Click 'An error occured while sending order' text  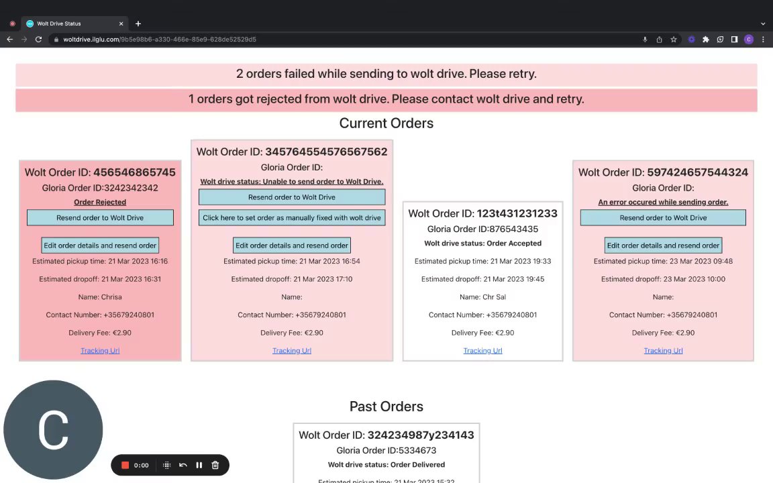point(663,202)
